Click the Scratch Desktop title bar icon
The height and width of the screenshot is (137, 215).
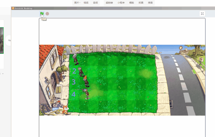pyautogui.click(x=13, y=8)
